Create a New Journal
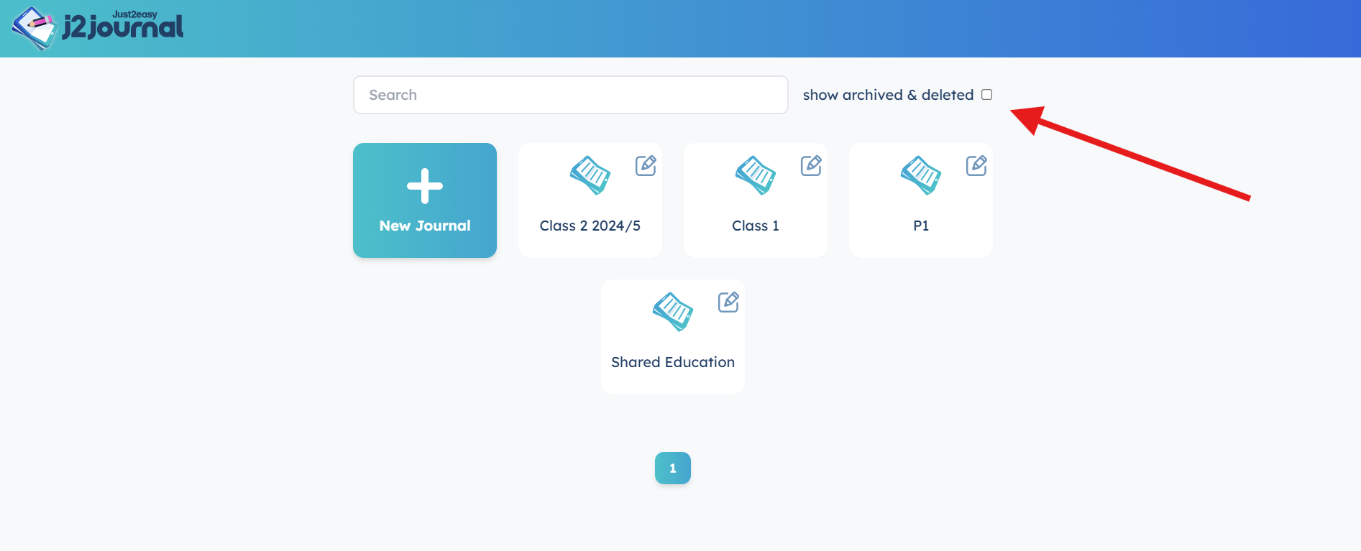The height and width of the screenshot is (551, 1361). coord(425,200)
